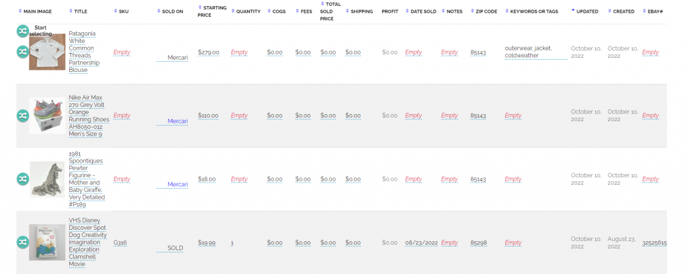Click shuffle icon for Spoontiques giraffe row
Image resolution: width=688 pixels, height=274 pixels.
[x=22, y=179]
